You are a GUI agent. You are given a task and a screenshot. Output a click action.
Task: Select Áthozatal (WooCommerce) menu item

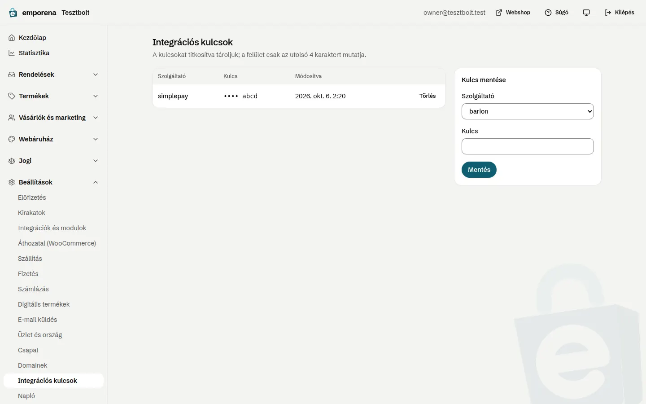pyautogui.click(x=53, y=243)
